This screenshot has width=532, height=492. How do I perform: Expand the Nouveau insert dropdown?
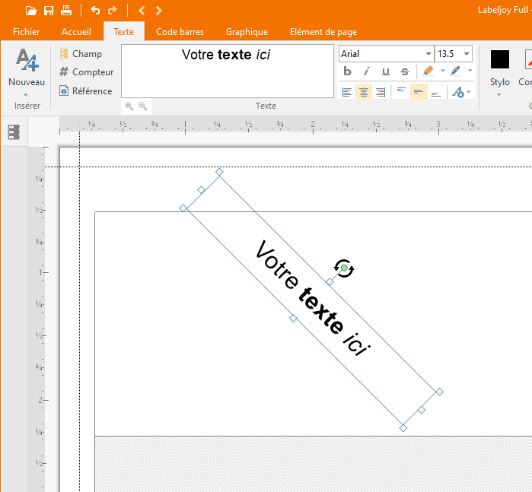point(26,94)
